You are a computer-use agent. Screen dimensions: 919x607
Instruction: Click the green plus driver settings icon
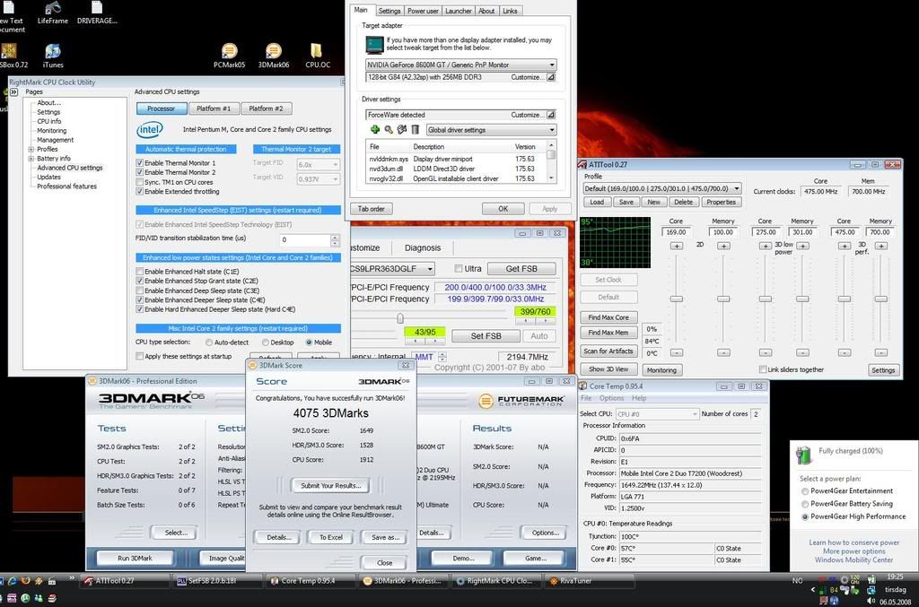(374, 130)
